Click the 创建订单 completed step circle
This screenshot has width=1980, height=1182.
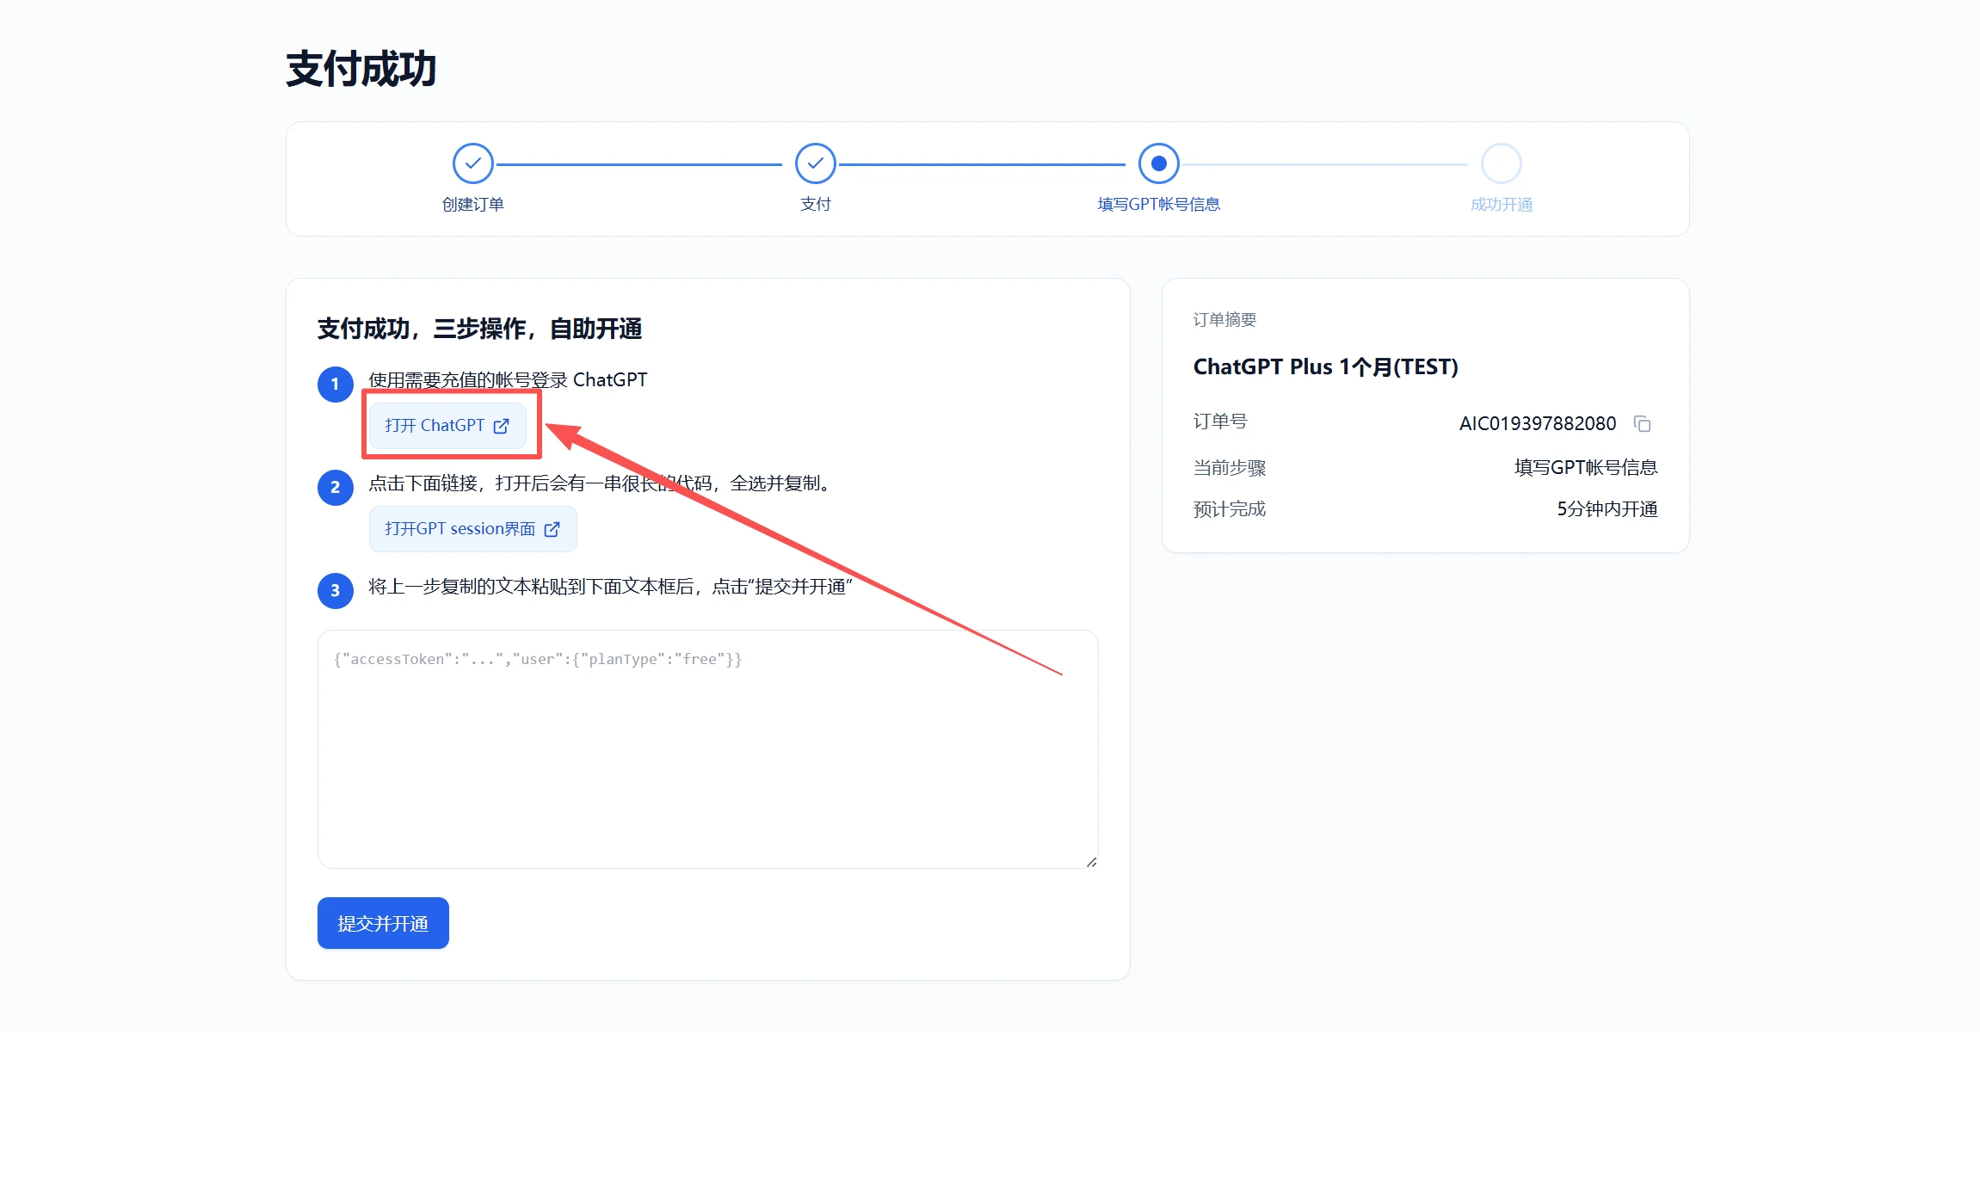(x=472, y=163)
